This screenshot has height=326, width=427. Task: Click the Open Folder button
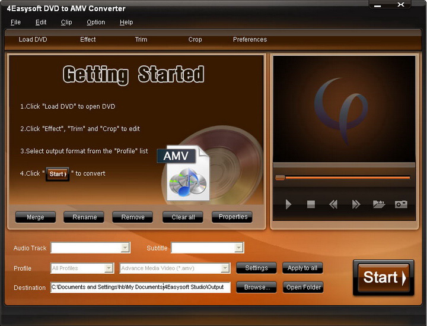(x=303, y=287)
